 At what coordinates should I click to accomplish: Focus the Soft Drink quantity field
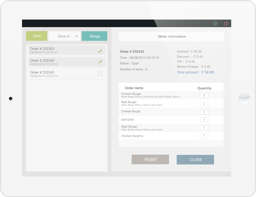pos(204,120)
